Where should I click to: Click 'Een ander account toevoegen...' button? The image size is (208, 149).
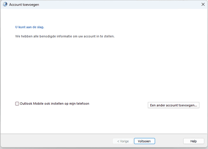coord(173,105)
